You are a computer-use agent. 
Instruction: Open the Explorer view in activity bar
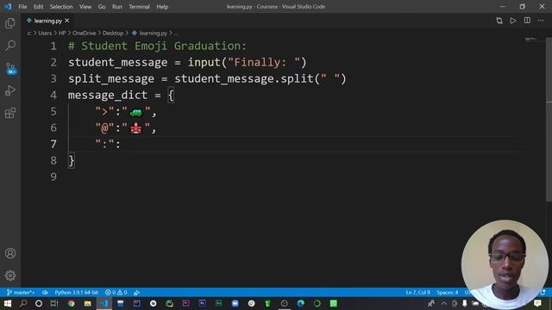pyautogui.click(x=10, y=23)
